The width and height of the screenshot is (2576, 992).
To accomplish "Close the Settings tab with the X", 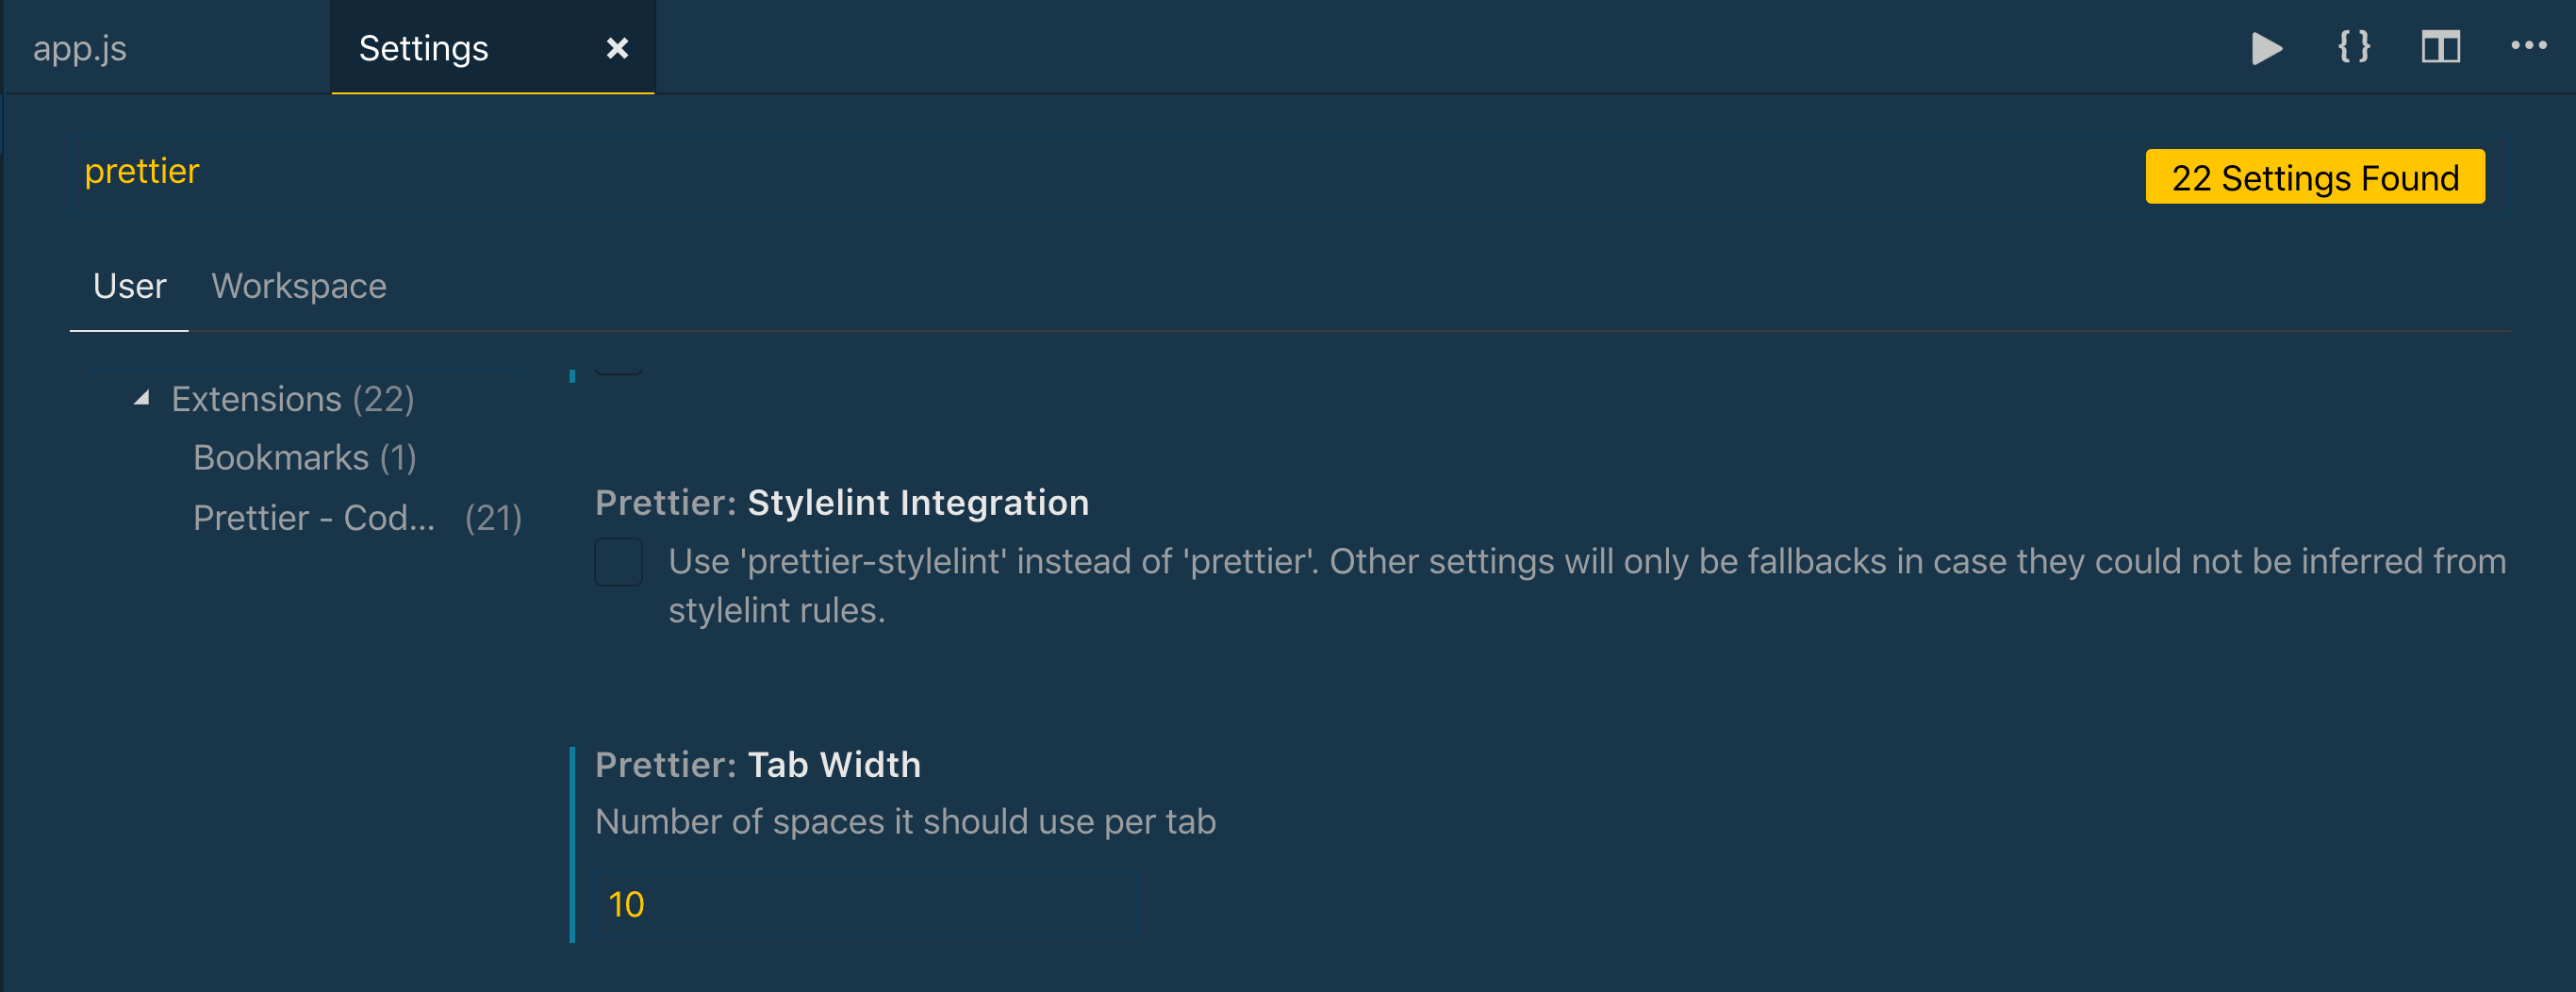I will pos(617,48).
